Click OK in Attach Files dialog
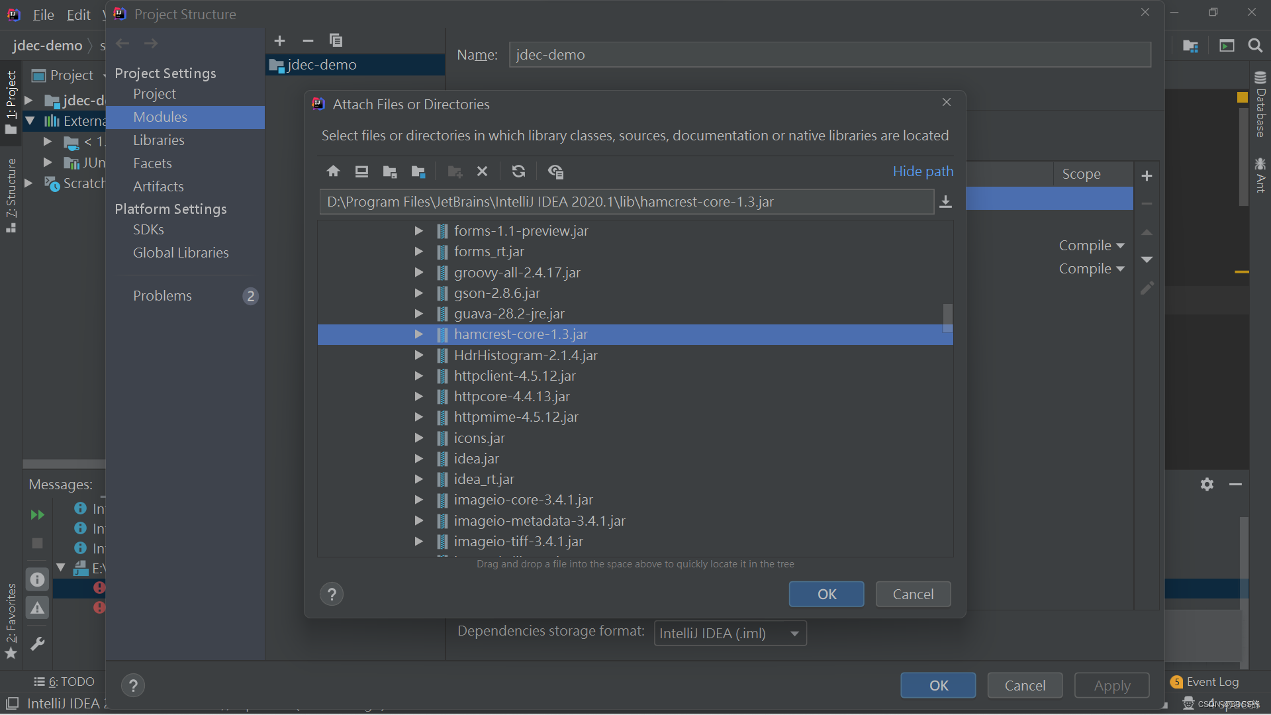 pos(826,594)
